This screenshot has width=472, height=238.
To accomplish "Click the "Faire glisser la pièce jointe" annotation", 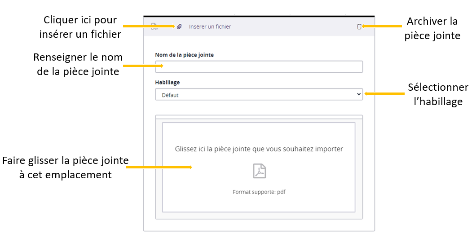I will 65,167.
